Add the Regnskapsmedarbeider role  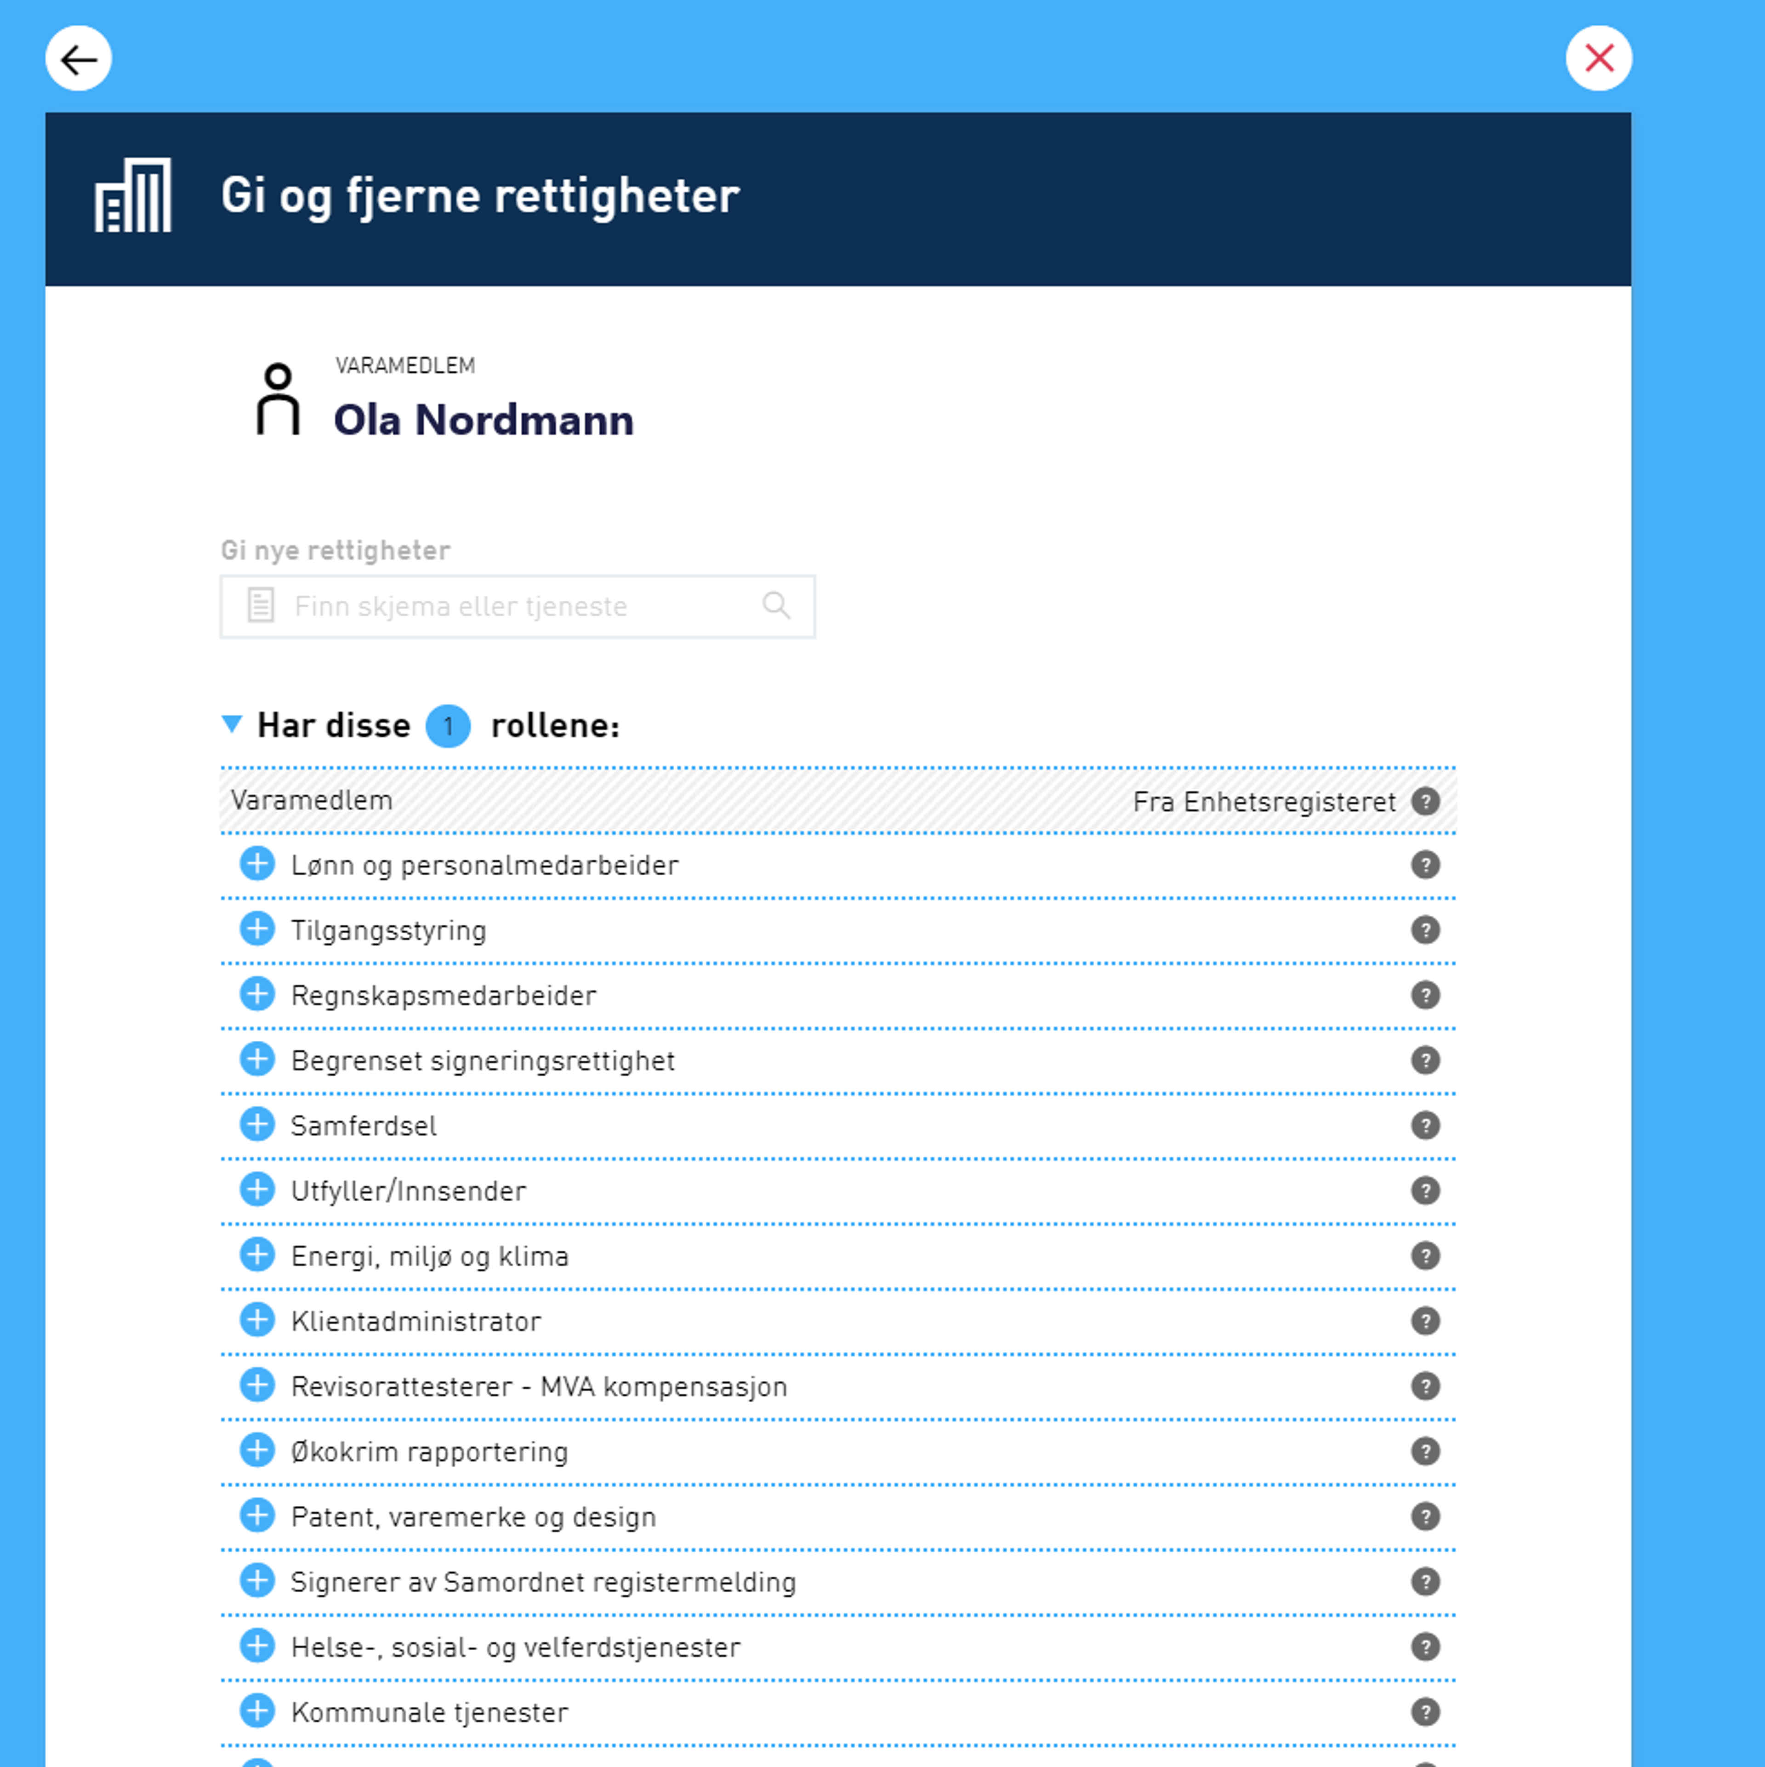pyautogui.click(x=257, y=994)
